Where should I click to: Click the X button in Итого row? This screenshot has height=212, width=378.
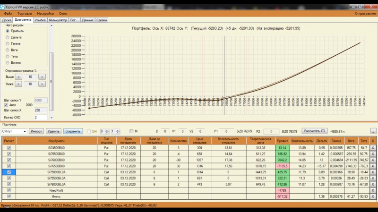tap(373, 196)
